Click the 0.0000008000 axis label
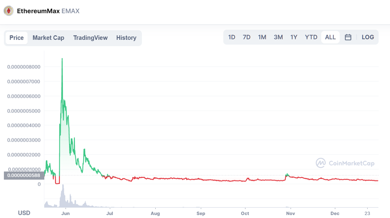The width and height of the screenshot is (390, 218). 24,67
